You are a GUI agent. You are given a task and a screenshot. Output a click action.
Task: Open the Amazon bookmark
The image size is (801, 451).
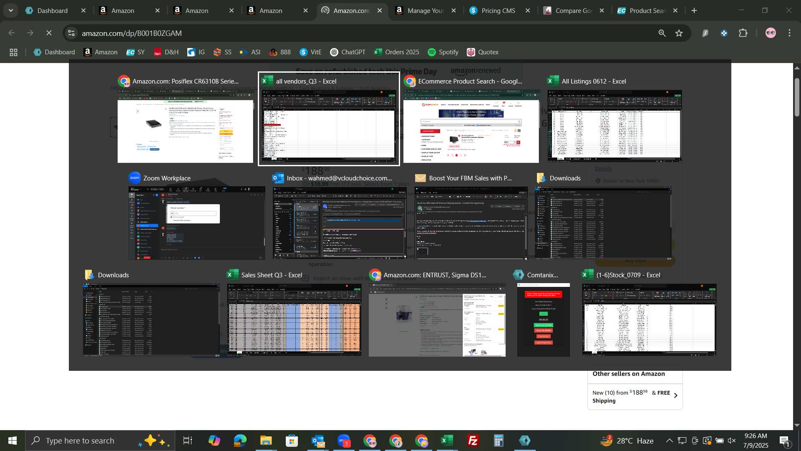(101, 52)
